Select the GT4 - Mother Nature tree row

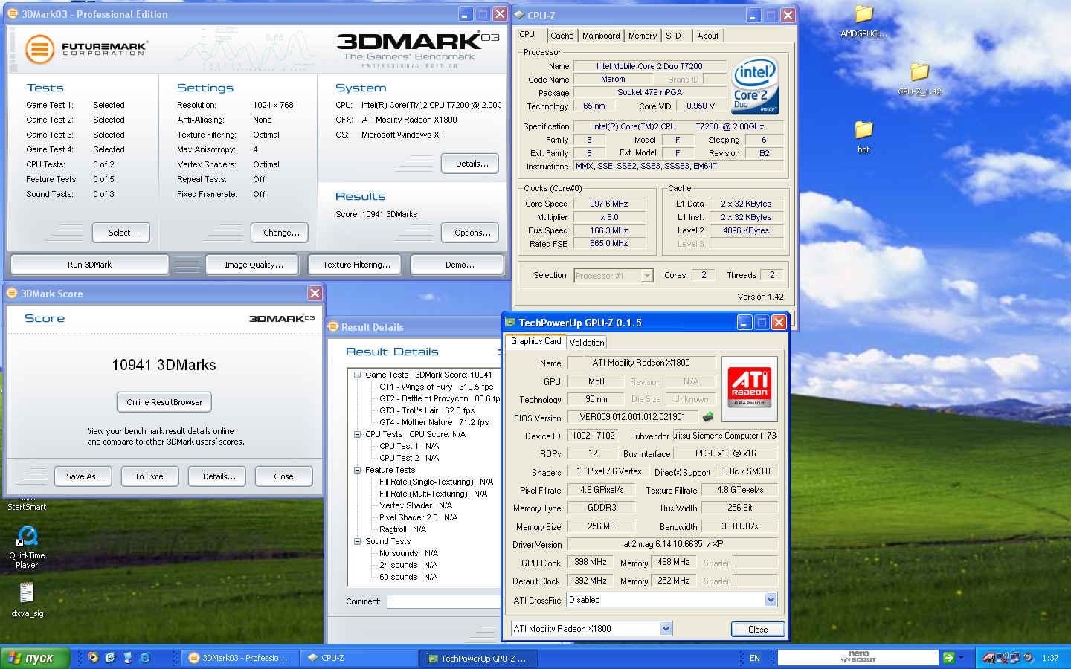pos(434,422)
